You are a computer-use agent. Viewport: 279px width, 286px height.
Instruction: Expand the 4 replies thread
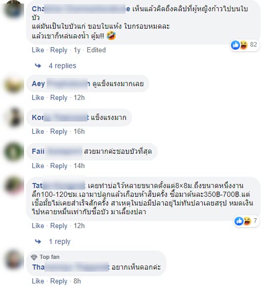pos(62,66)
